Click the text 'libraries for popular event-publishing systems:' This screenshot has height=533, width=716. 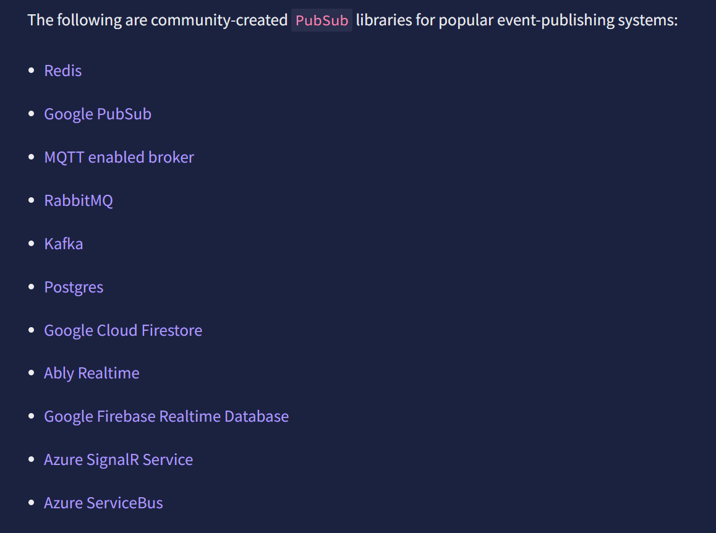pyautogui.click(x=517, y=20)
